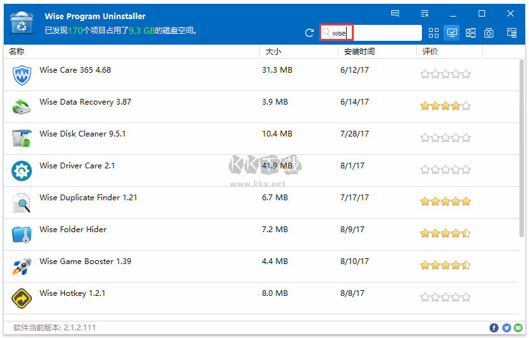Open the menu list icon in title bar

coord(424,13)
